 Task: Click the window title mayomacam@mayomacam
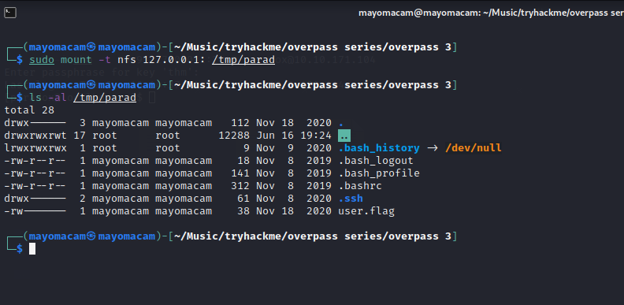click(x=491, y=13)
